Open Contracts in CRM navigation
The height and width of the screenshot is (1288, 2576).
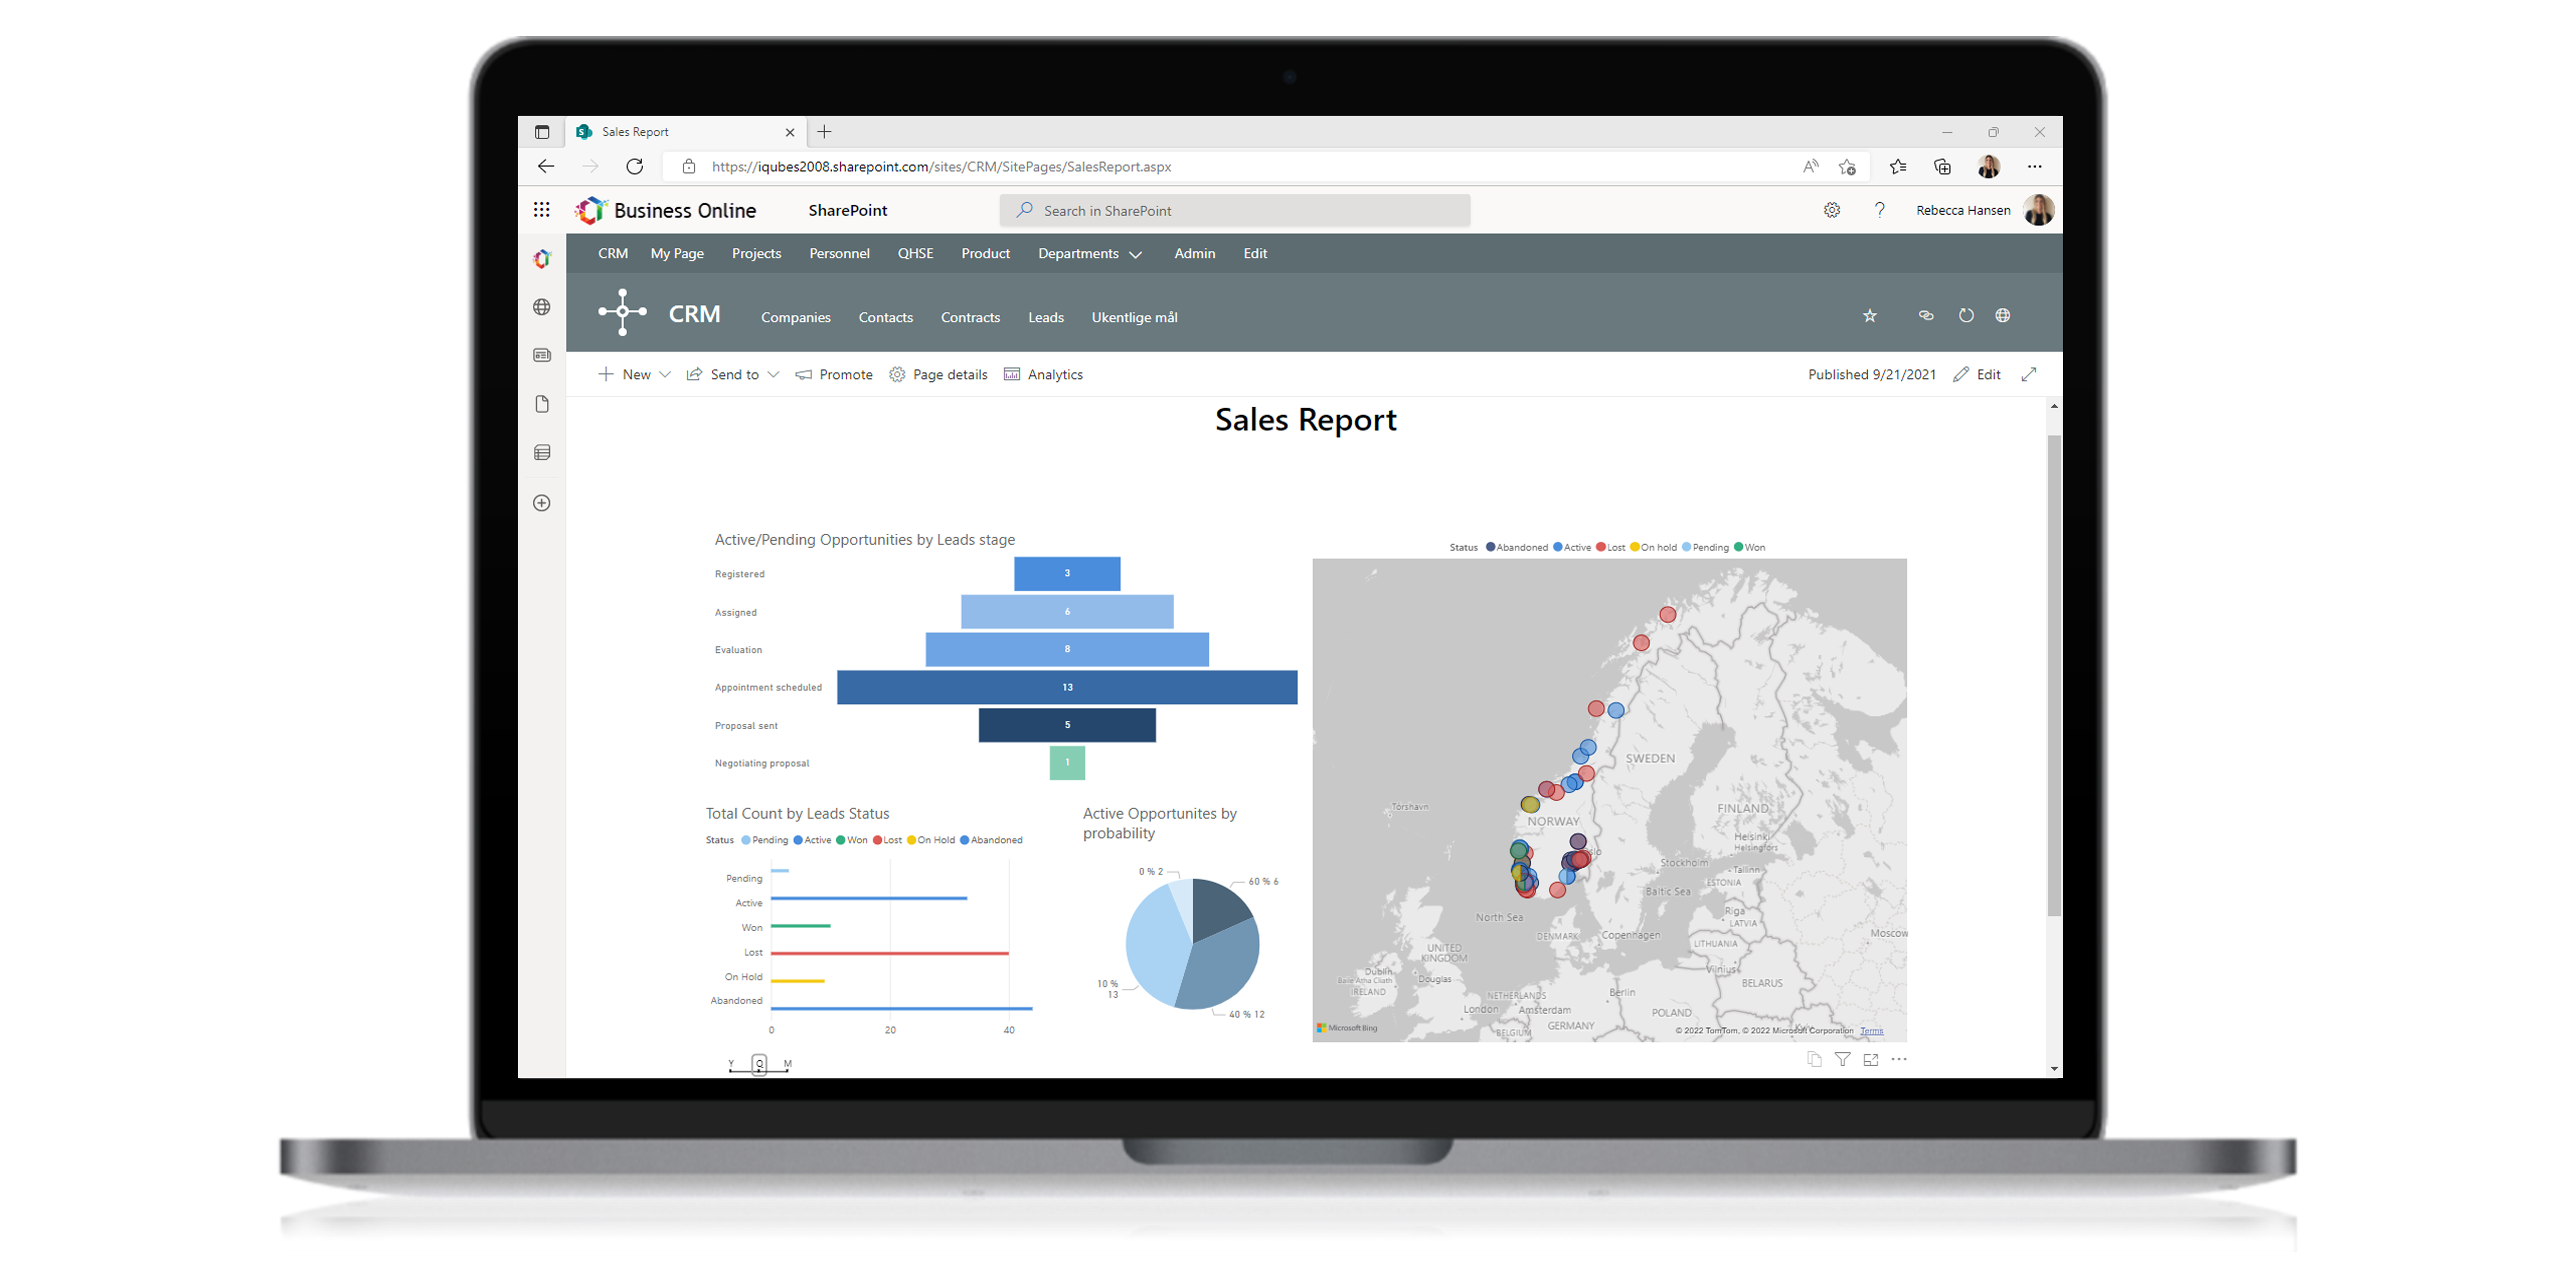point(970,317)
